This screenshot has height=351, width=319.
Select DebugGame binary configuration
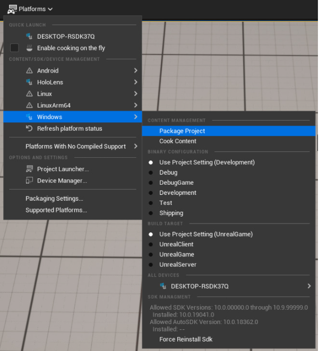point(151,183)
